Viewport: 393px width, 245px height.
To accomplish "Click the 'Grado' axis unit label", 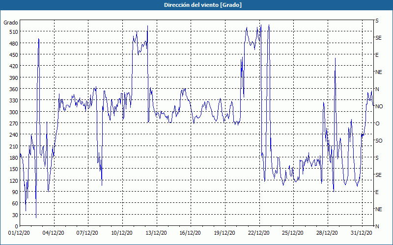I will click(11, 23).
